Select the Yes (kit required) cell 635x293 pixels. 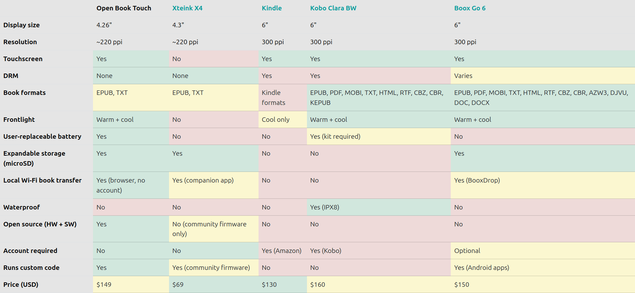click(379, 136)
